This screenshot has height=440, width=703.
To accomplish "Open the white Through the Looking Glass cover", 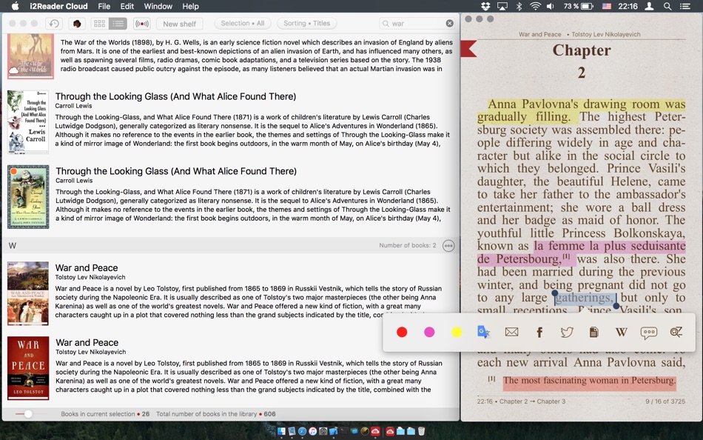I will (28, 121).
